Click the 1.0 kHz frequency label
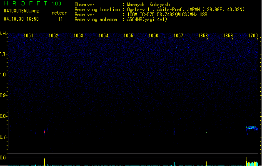Viewport: 262px width, 166px height. [3, 75]
